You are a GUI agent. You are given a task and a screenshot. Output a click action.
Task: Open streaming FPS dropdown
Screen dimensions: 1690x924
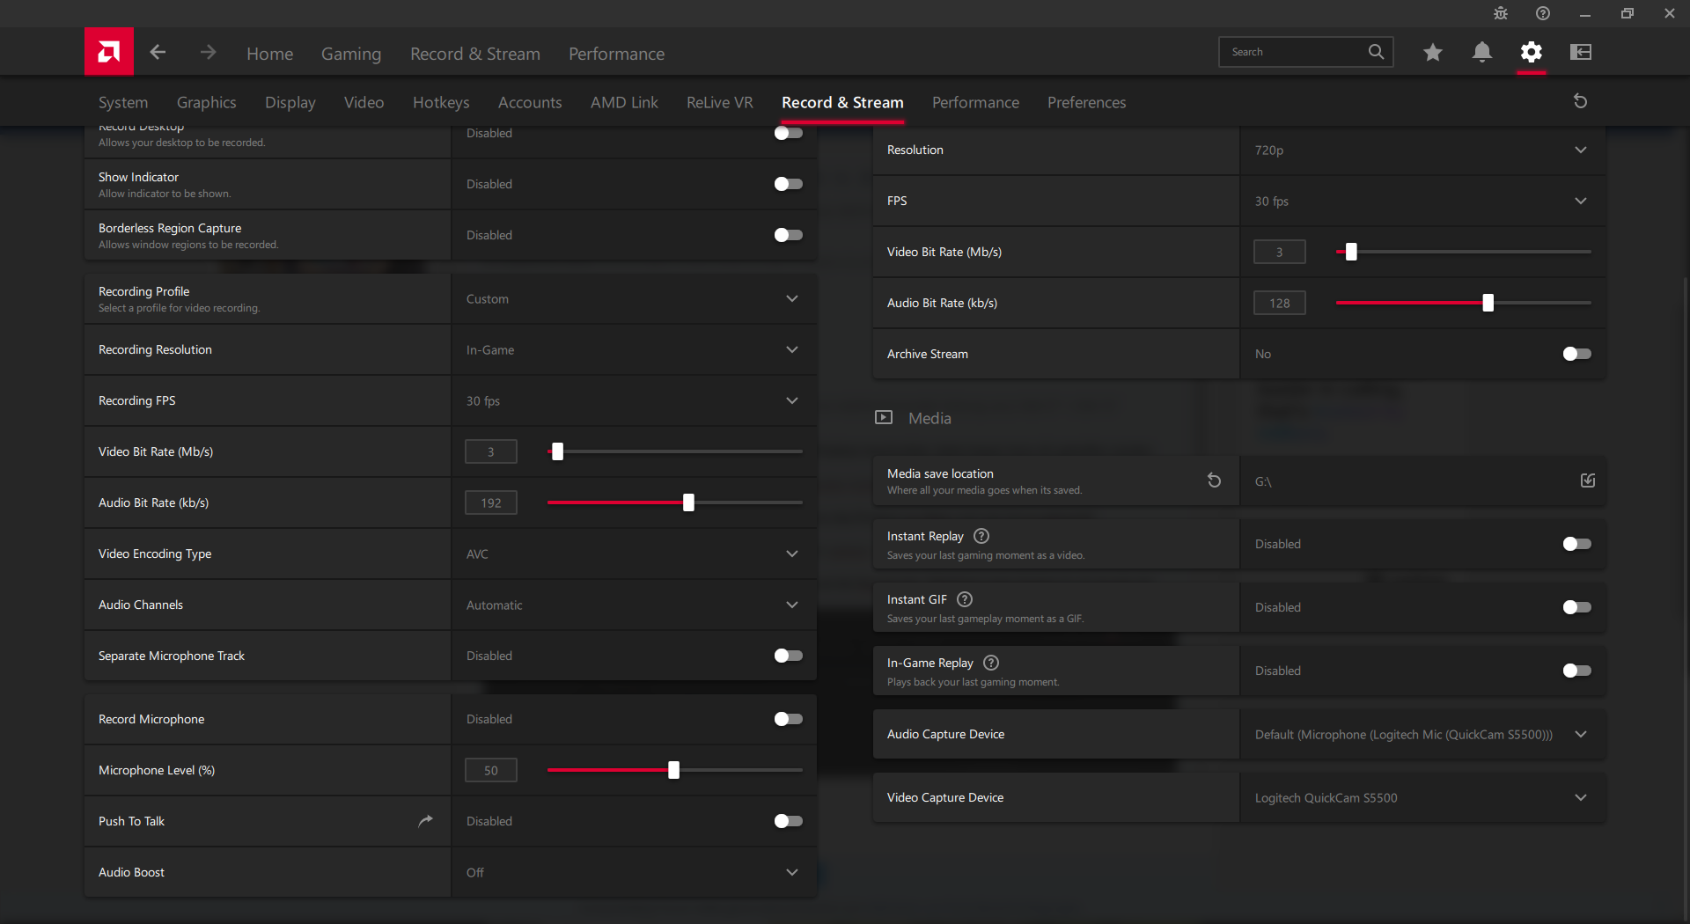1422,202
